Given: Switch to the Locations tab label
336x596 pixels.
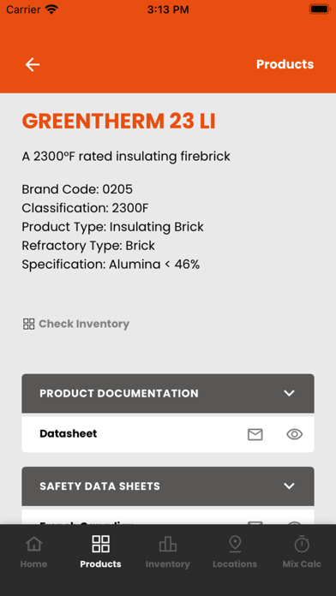Looking at the screenshot, I should pyautogui.click(x=235, y=564).
